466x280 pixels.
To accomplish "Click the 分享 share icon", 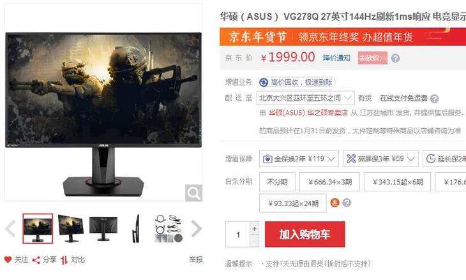I will [36, 260].
